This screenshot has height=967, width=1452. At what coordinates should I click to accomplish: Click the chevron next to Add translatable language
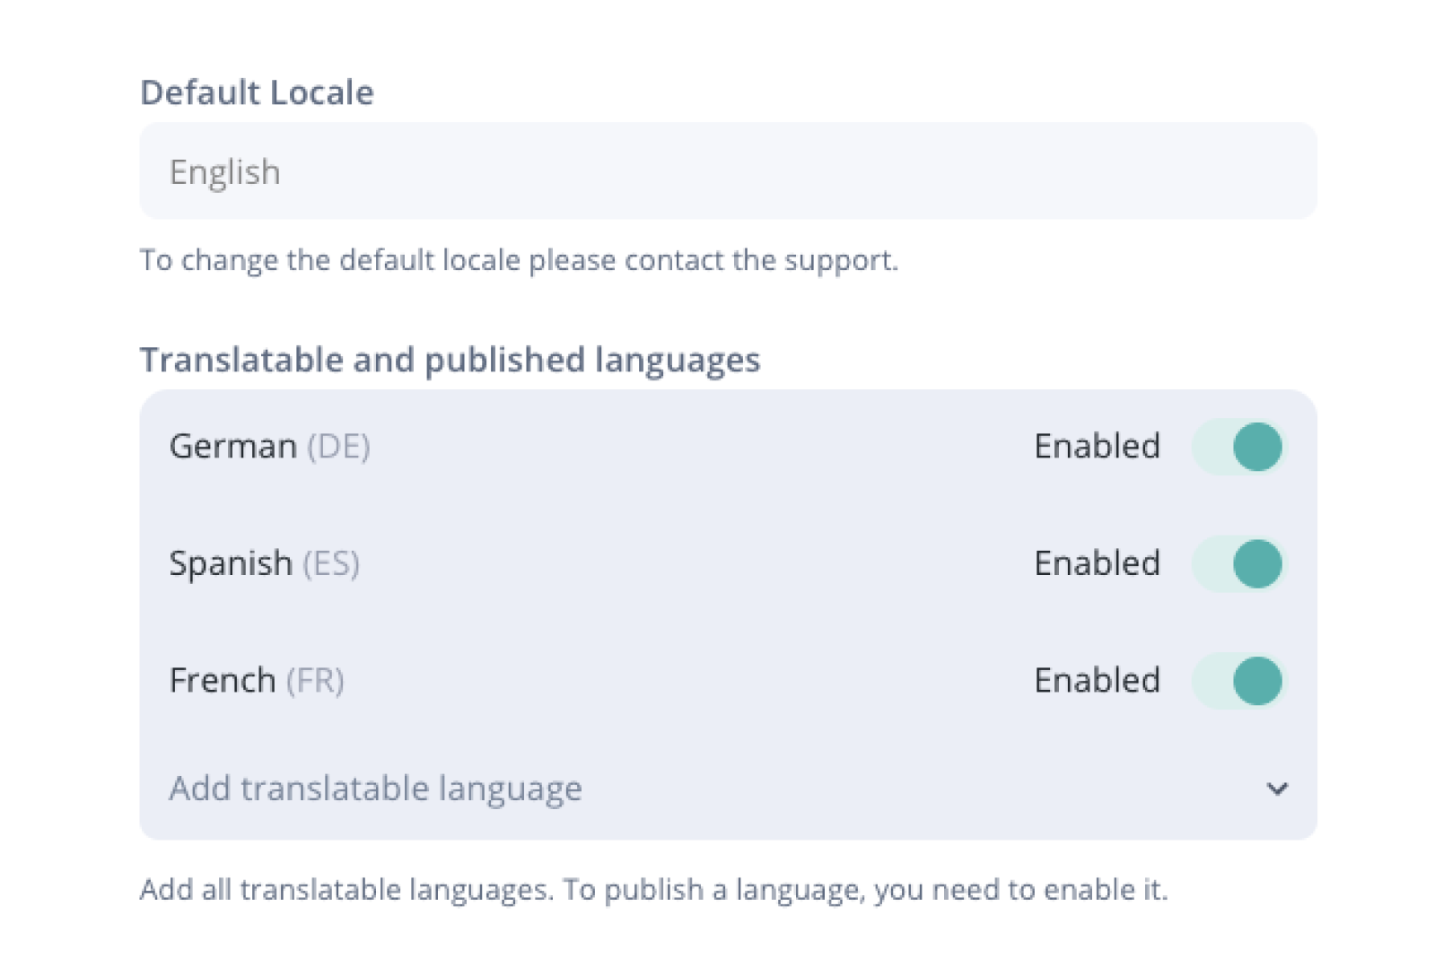coord(1278,789)
